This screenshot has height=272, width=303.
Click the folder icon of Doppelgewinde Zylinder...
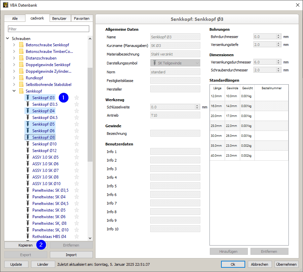coord(22,71)
